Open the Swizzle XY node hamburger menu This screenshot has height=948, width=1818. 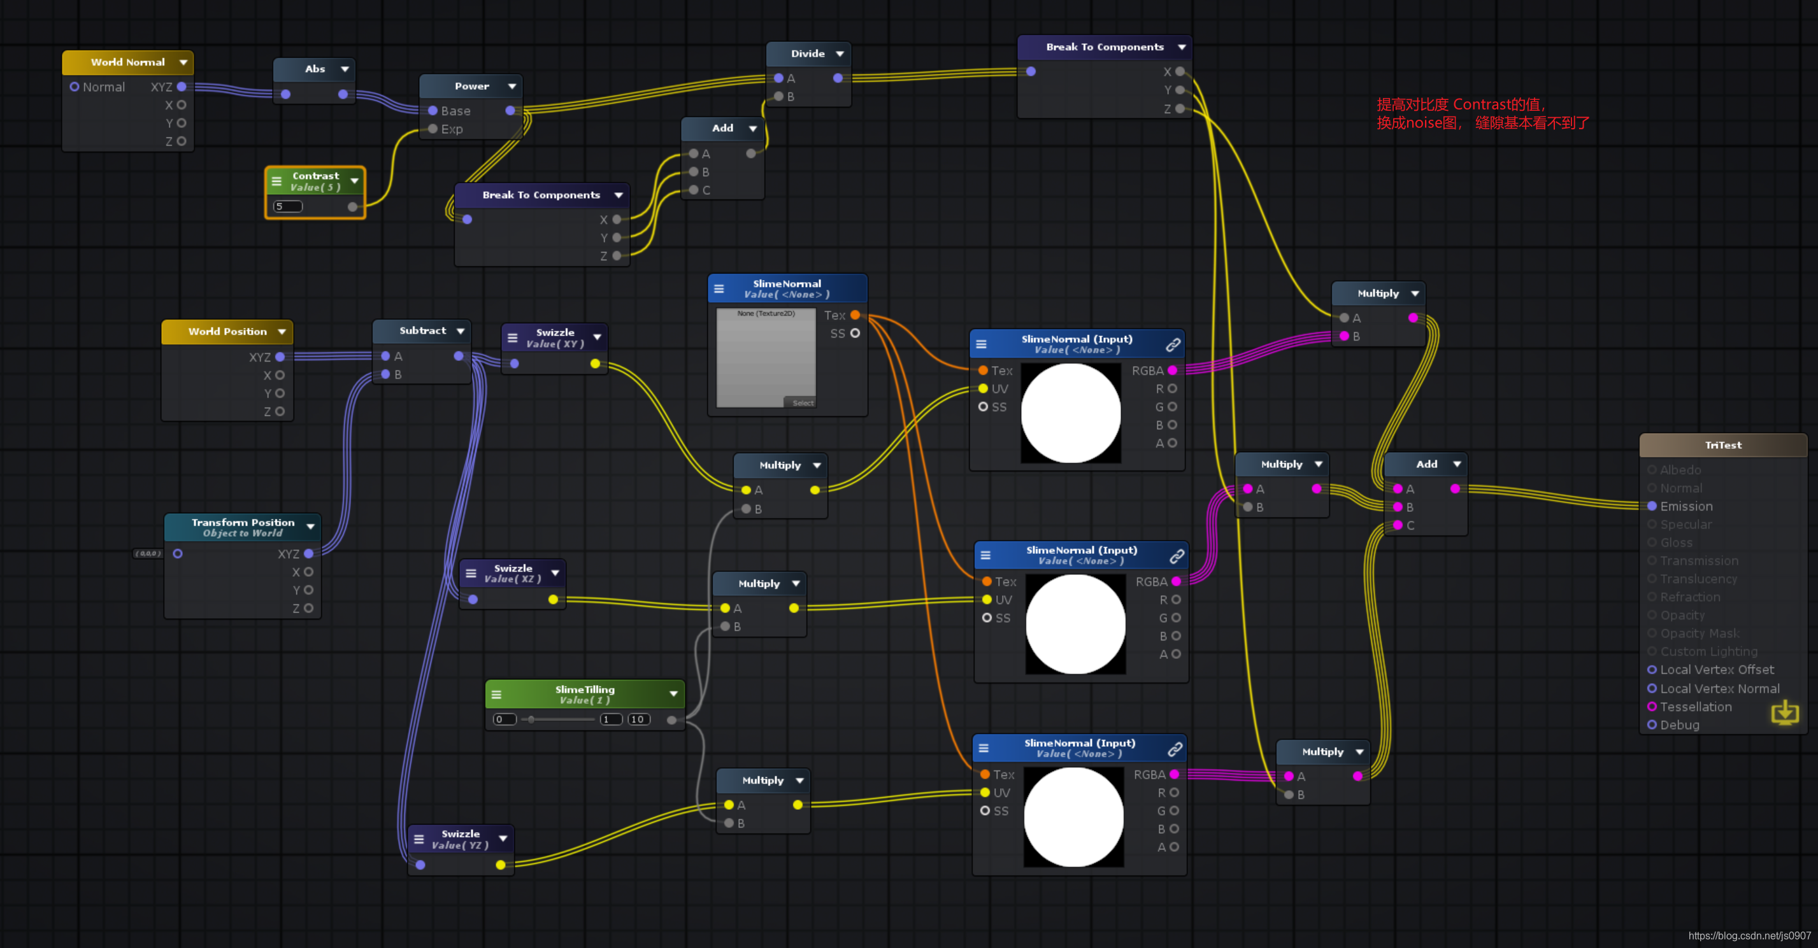512,338
